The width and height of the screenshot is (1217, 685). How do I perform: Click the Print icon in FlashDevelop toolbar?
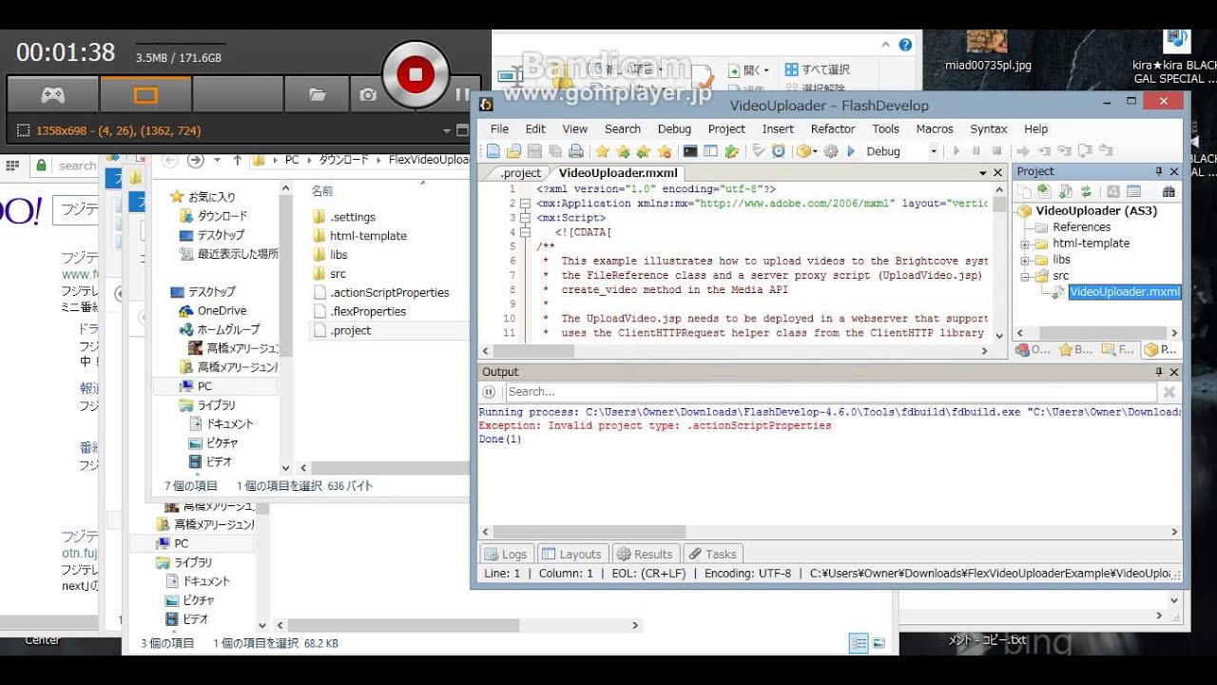click(x=575, y=151)
